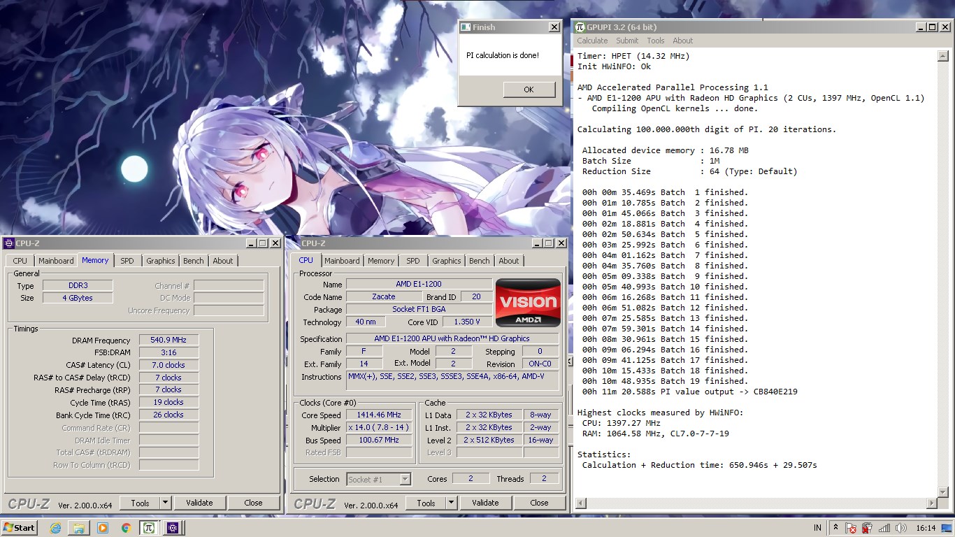Click OK in the Finish dialog
Image resolution: width=955 pixels, height=537 pixels.
coord(529,89)
